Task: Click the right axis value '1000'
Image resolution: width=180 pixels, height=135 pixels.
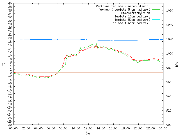Action: (170, 53)
